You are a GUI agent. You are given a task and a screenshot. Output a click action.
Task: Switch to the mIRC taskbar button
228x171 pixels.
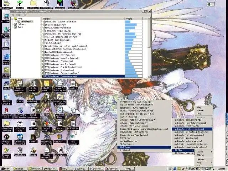pos(66,169)
